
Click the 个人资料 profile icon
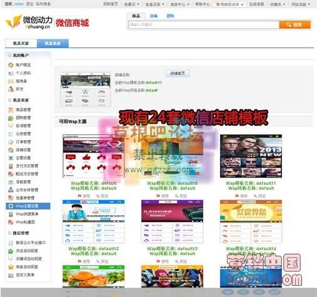click(x=11, y=73)
